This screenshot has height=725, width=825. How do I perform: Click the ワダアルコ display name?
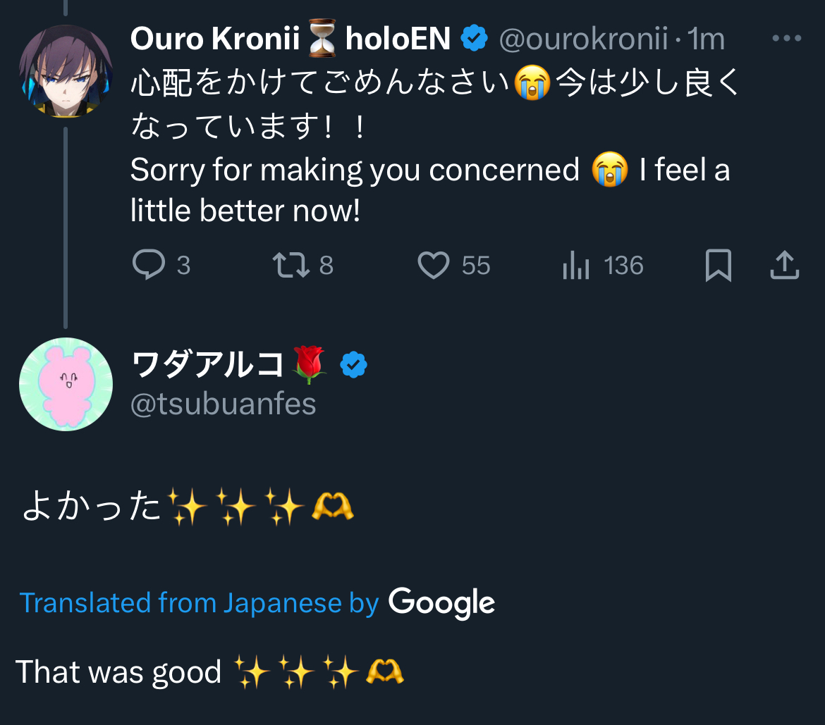(207, 365)
